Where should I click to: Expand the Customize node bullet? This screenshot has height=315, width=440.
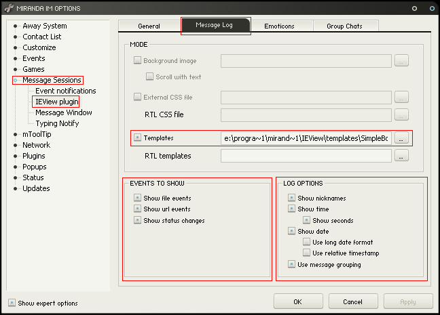(x=16, y=48)
